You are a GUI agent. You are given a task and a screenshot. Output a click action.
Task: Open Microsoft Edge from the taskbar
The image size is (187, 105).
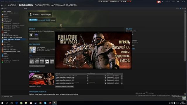point(17,103)
